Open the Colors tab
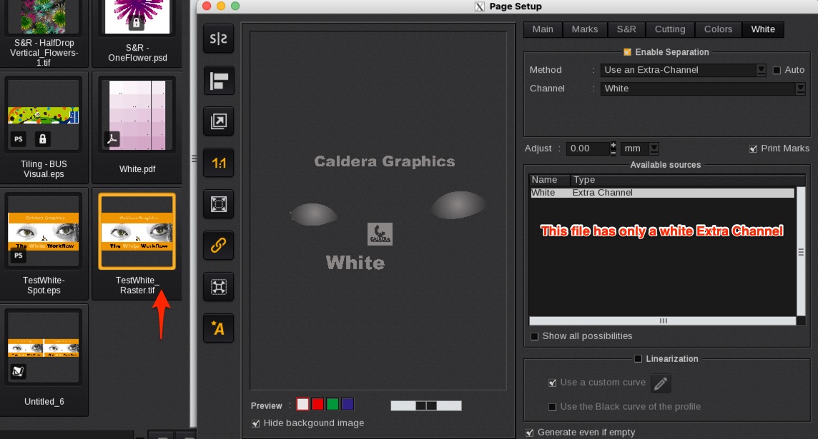The width and height of the screenshot is (818, 439). (718, 29)
